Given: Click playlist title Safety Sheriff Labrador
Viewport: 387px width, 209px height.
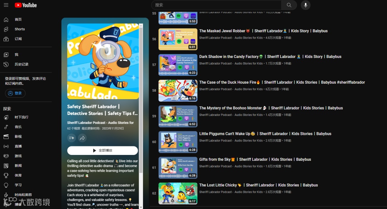Looking at the screenshot, I should click(x=102, y=110).
